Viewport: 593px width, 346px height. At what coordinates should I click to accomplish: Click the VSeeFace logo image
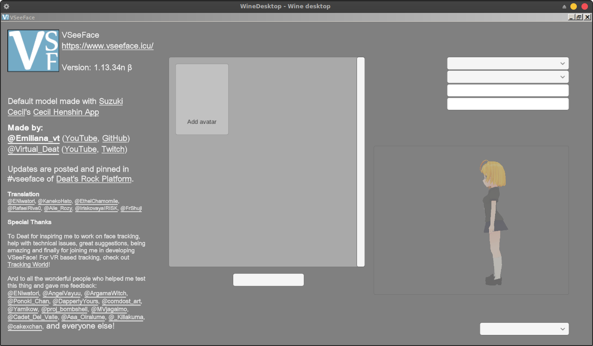(x=33, y=51)
